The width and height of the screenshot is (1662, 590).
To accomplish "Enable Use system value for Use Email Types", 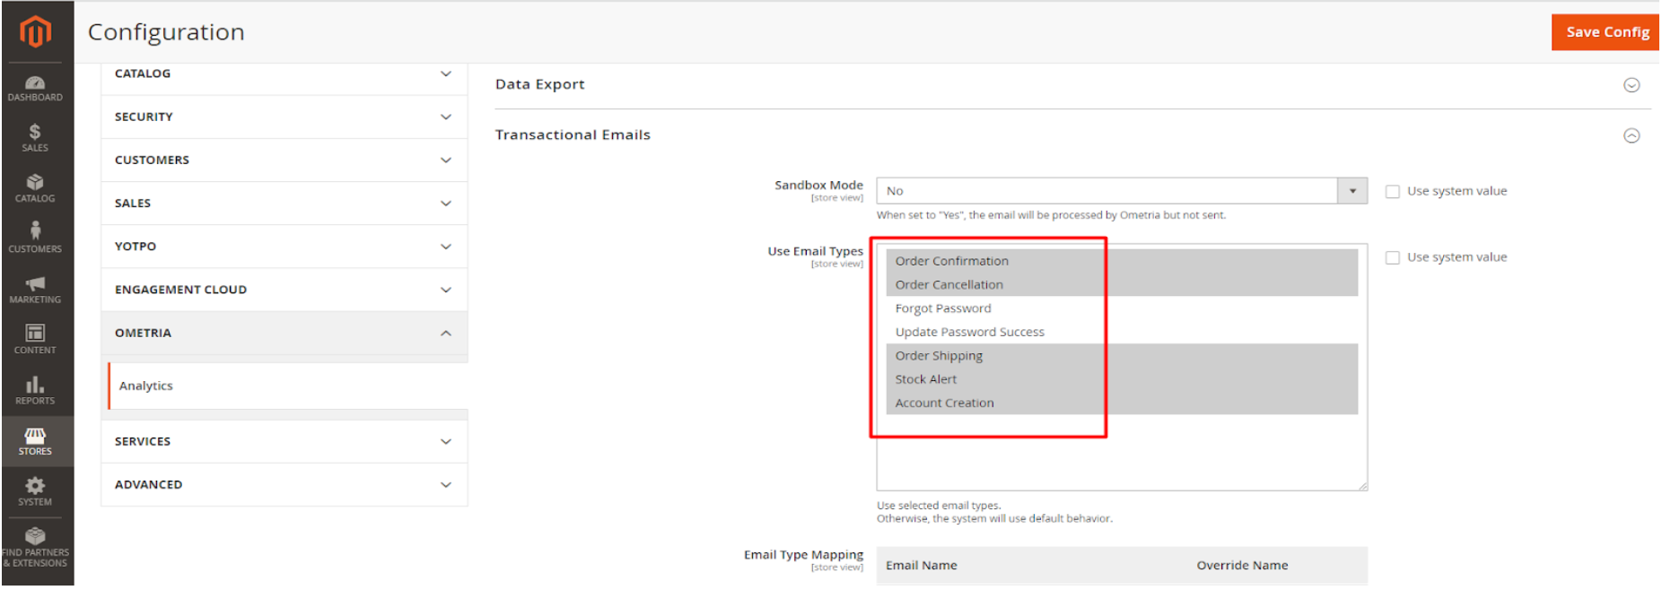I will click(1393, 257).
